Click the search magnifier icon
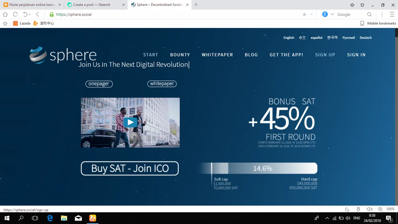This screenshot has width=398, height=224. tap(369, 14)
